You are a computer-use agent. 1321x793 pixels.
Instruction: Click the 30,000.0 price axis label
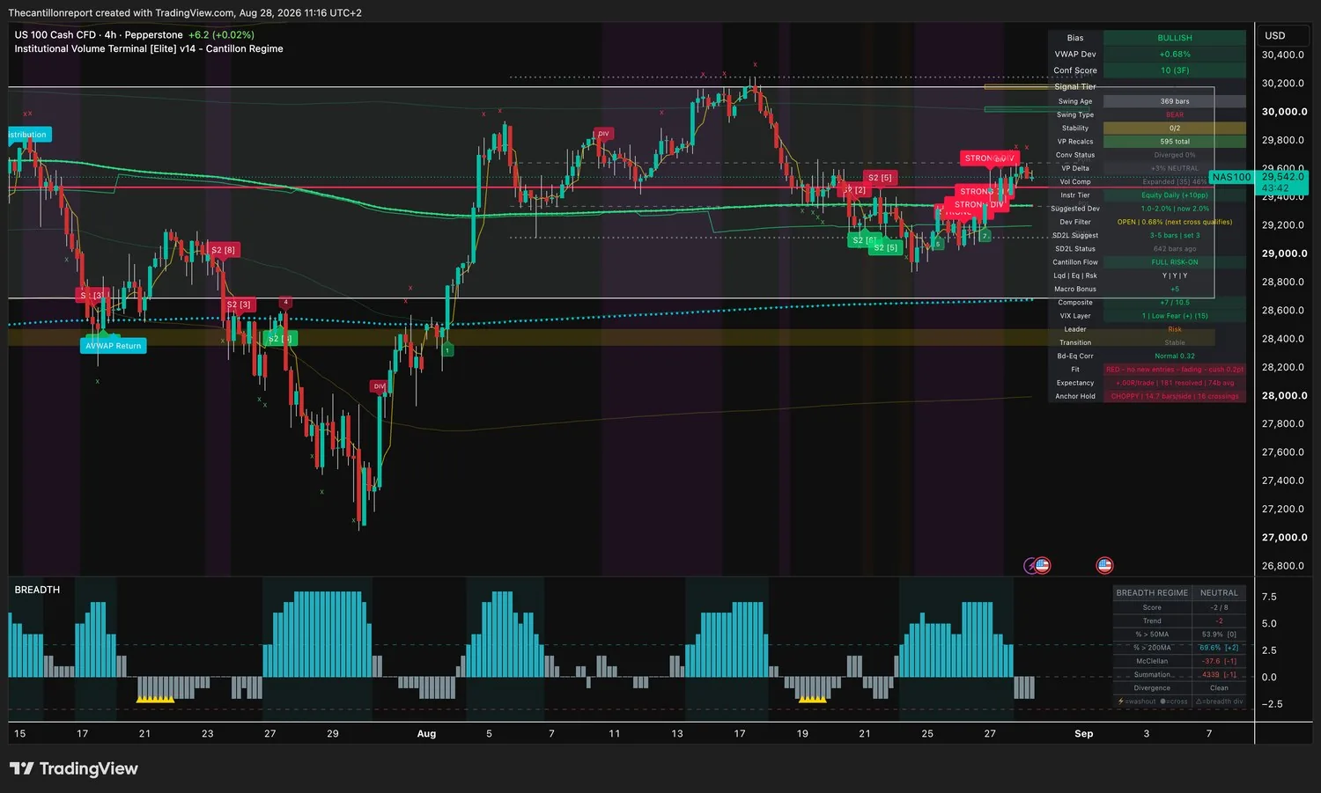click(x=1284, y=112)
